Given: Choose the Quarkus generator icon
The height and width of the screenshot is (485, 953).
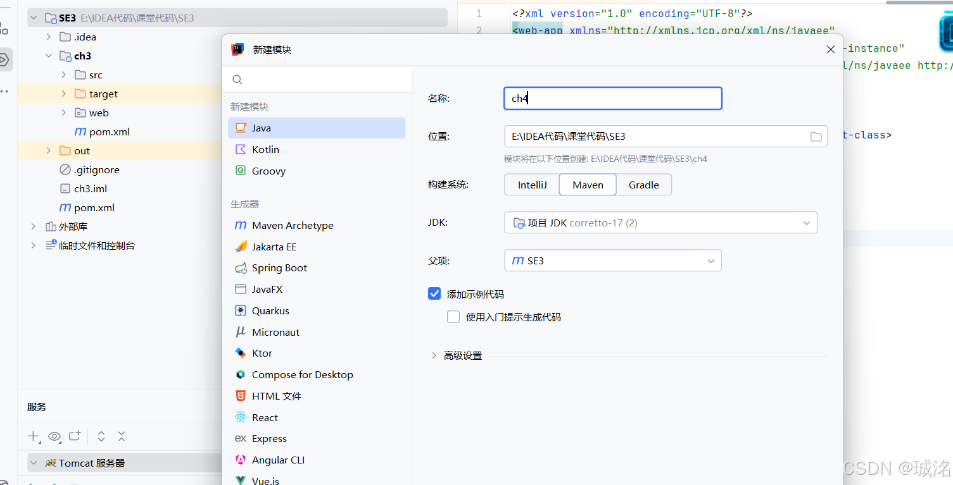Looking at the screenshot, I should pyautogui.click(x=241, y=310).
